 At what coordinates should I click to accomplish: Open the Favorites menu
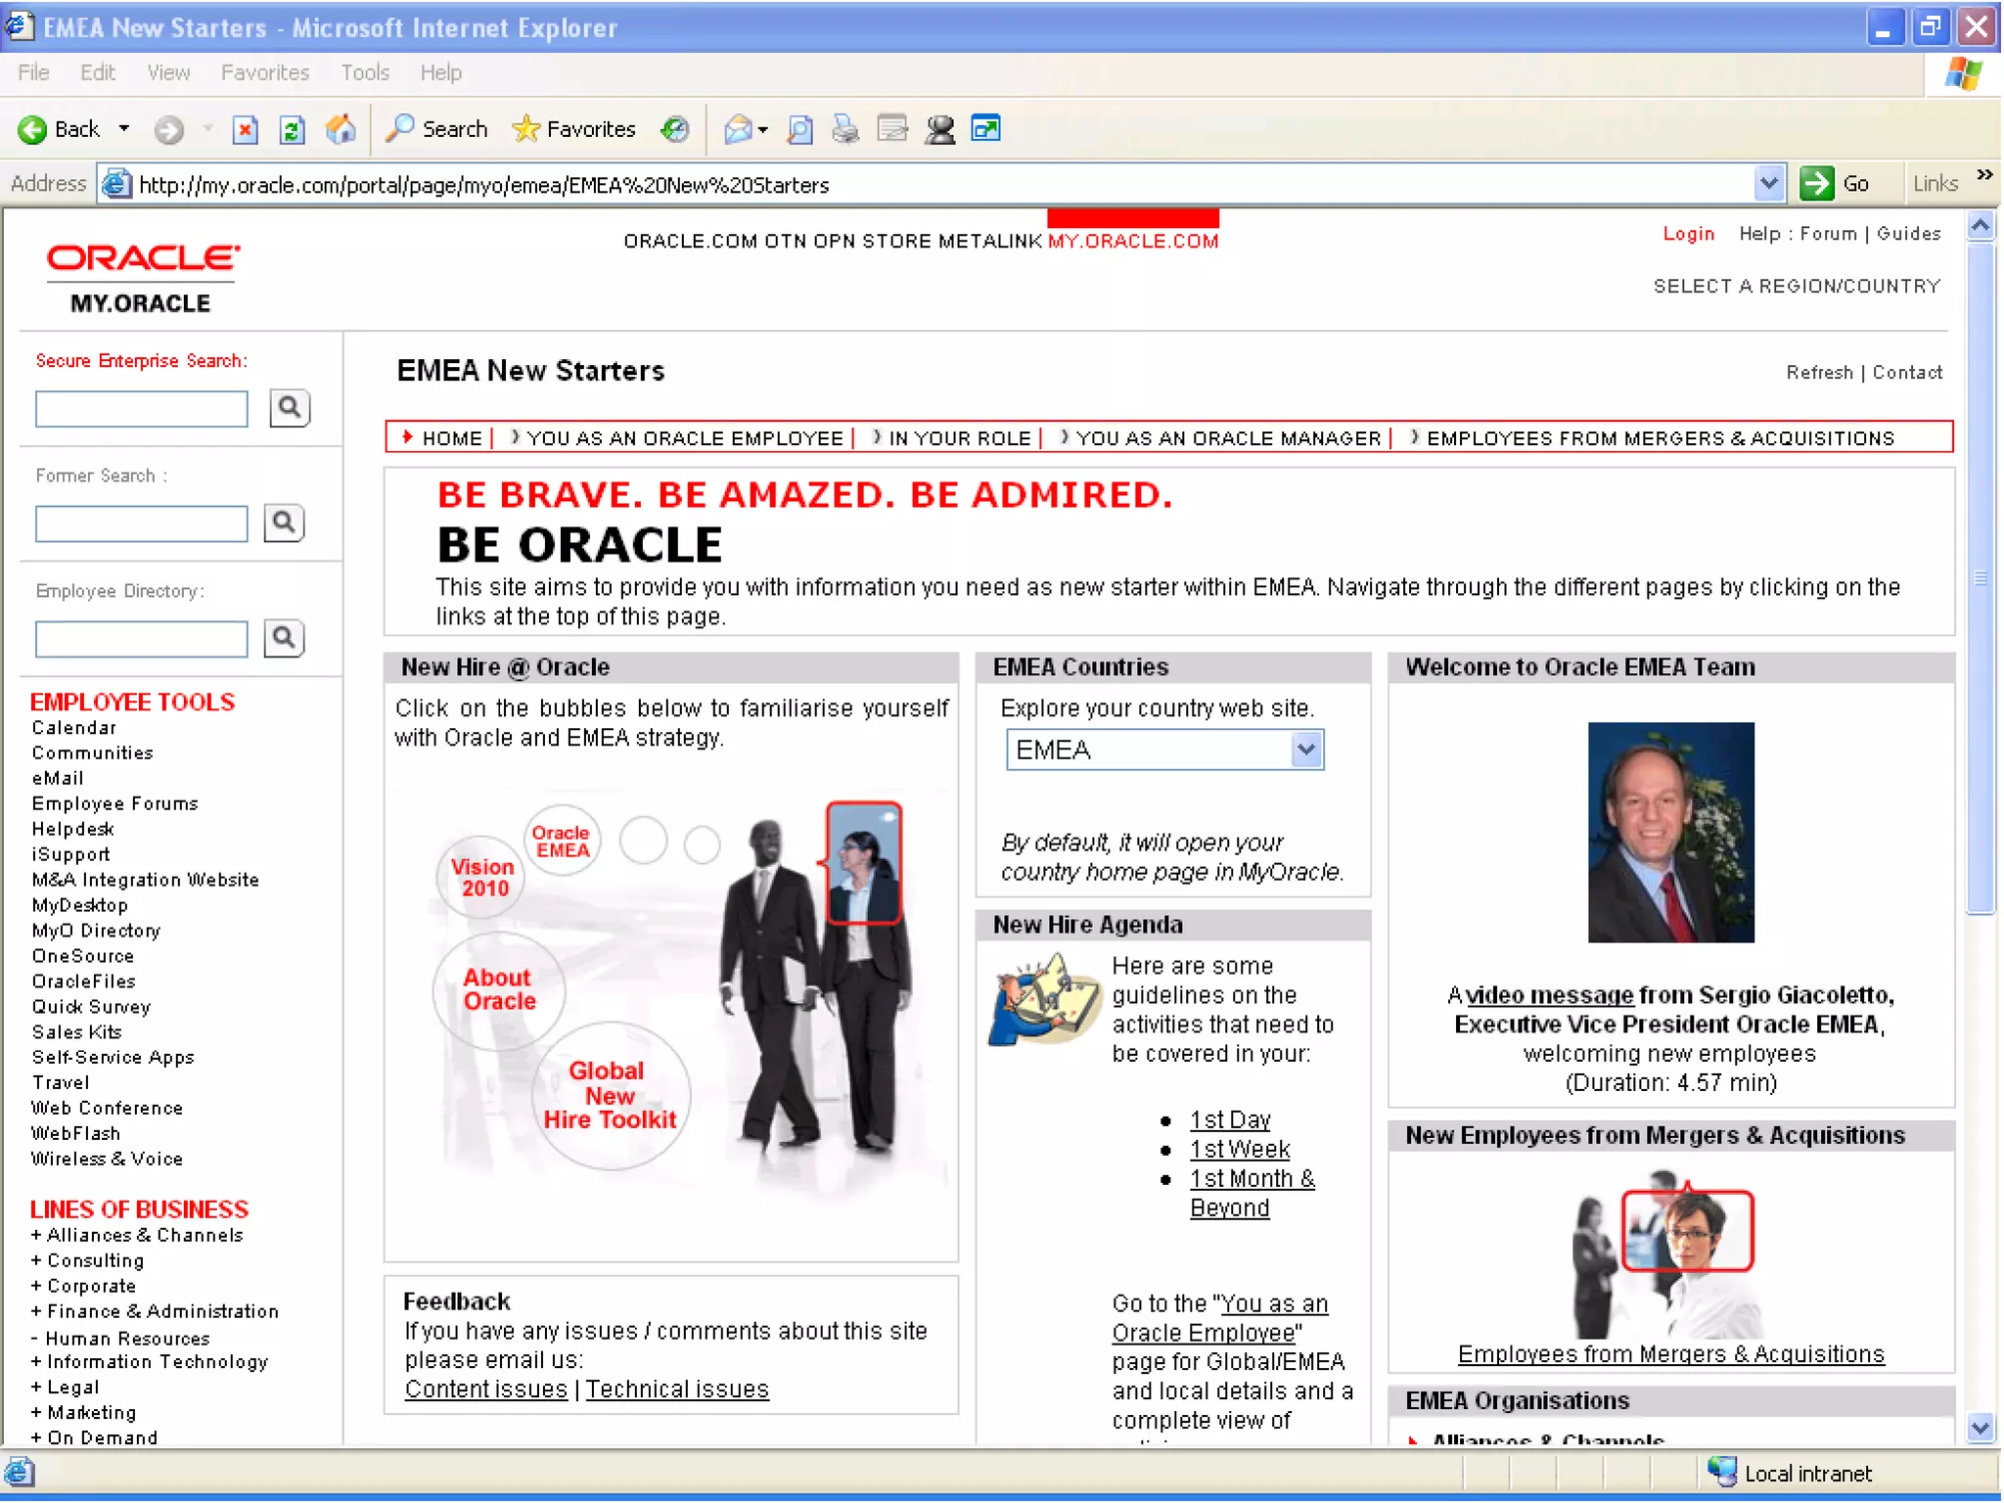(x=264, y=72)
